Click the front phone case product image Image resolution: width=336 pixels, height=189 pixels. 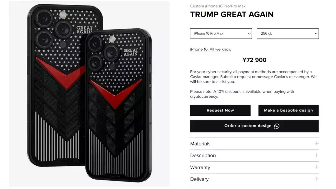(x=118, y=105)
